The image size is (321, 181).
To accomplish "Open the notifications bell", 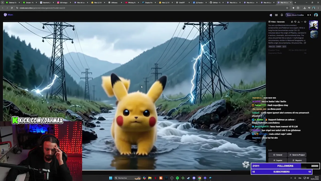I will coord(282,15).
